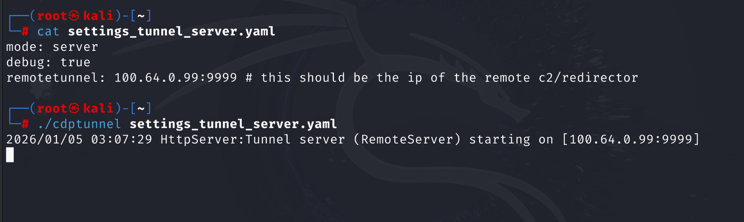Image resolution: width=744 pixels, height=222 pixels.
Task: Click the bracketed [100.64.0.99:9999] address in the log
Action: [631, 139]
